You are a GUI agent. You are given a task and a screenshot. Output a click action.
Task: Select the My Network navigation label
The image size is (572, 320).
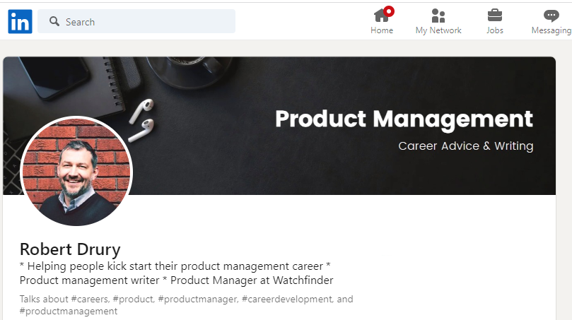point(438,30)
